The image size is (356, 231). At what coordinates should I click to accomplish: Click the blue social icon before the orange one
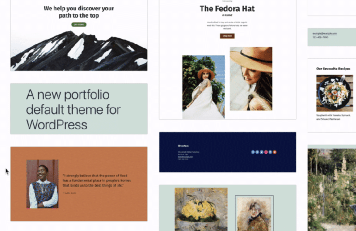[x=270, y=152]
